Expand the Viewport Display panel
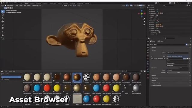The image size is (192, 108). pyautogui.click(x=156, y=83)
